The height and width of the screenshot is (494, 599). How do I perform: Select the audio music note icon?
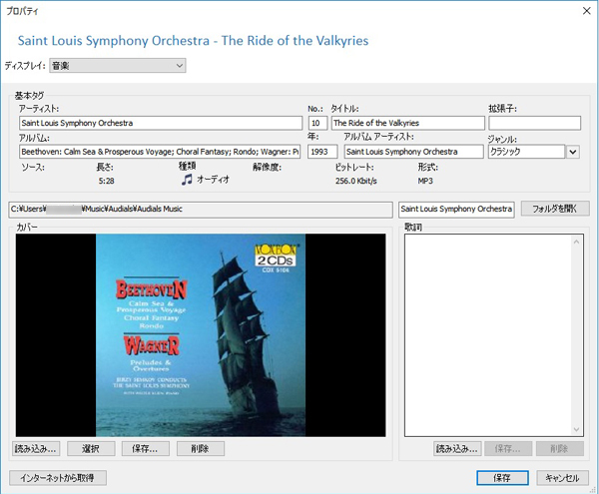tap(187, 179)
